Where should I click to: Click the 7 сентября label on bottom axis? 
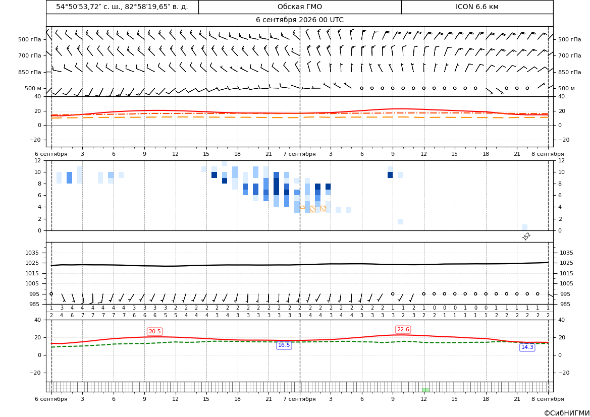[299, 399]
